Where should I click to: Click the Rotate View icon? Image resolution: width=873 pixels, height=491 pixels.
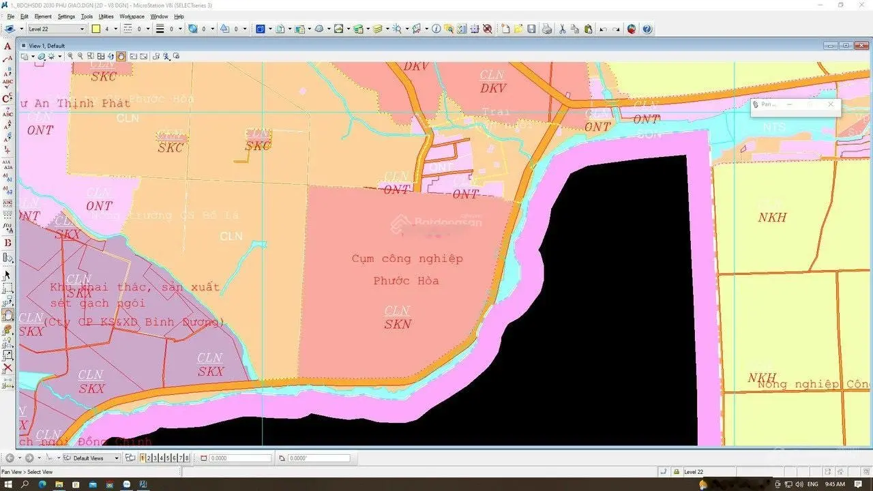click(x=110, y=56)
